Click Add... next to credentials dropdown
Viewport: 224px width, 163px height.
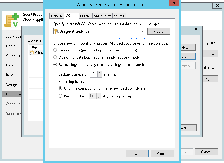tap(159, 31)
